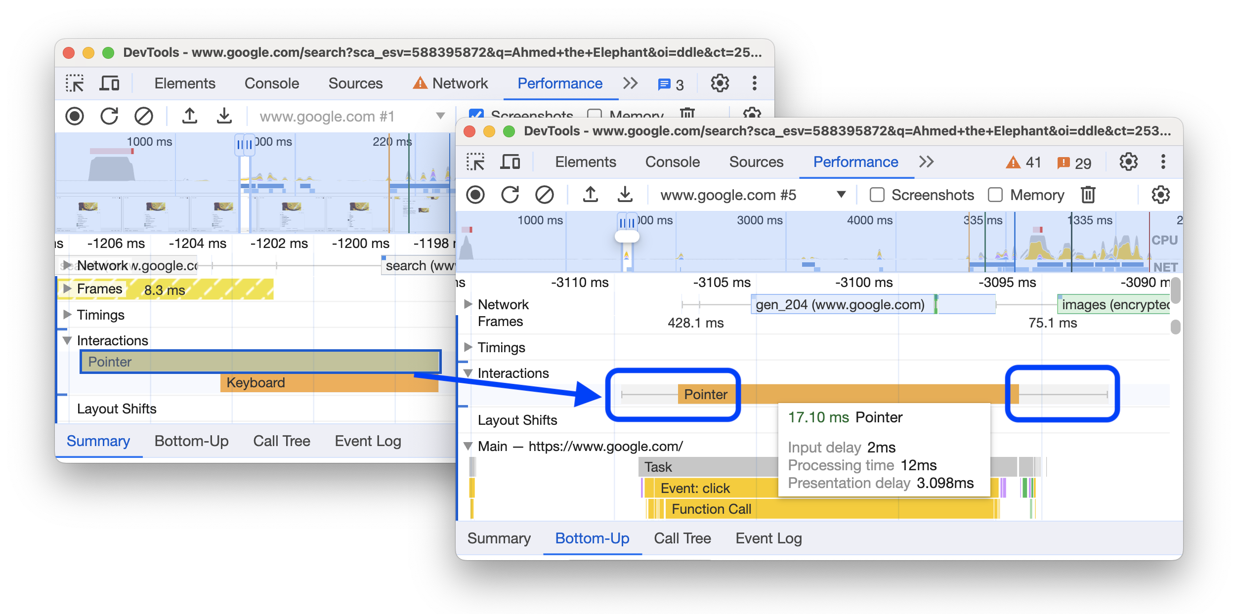Click the Reload and profile button

(x=507, y=195)
